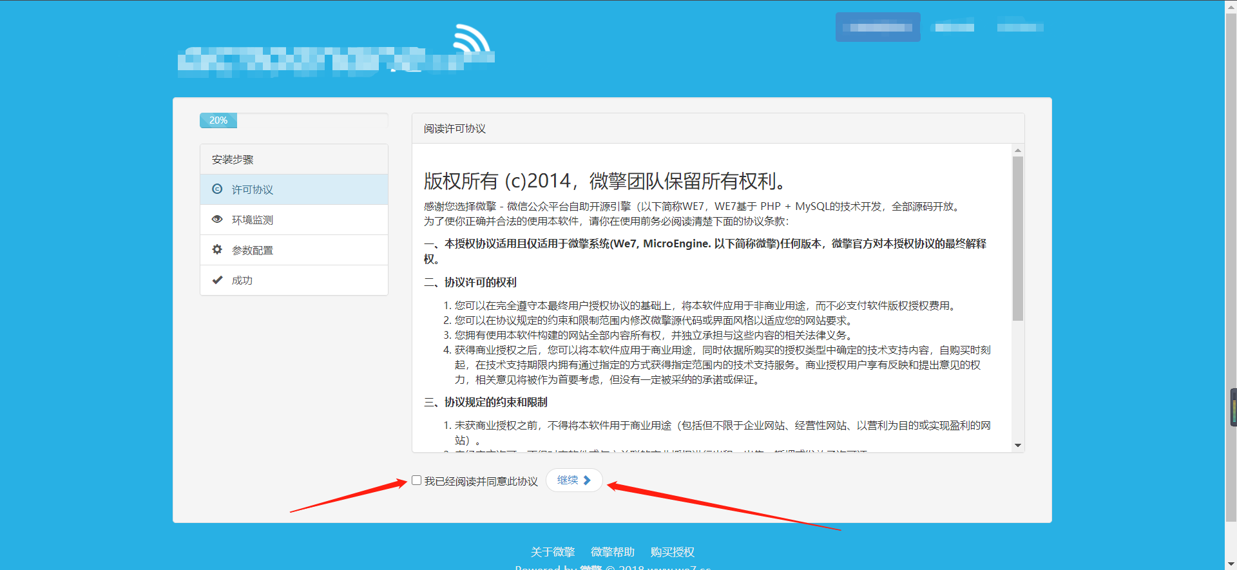
Task: Select the 许可协议 step
Action: tap(294, 189)
